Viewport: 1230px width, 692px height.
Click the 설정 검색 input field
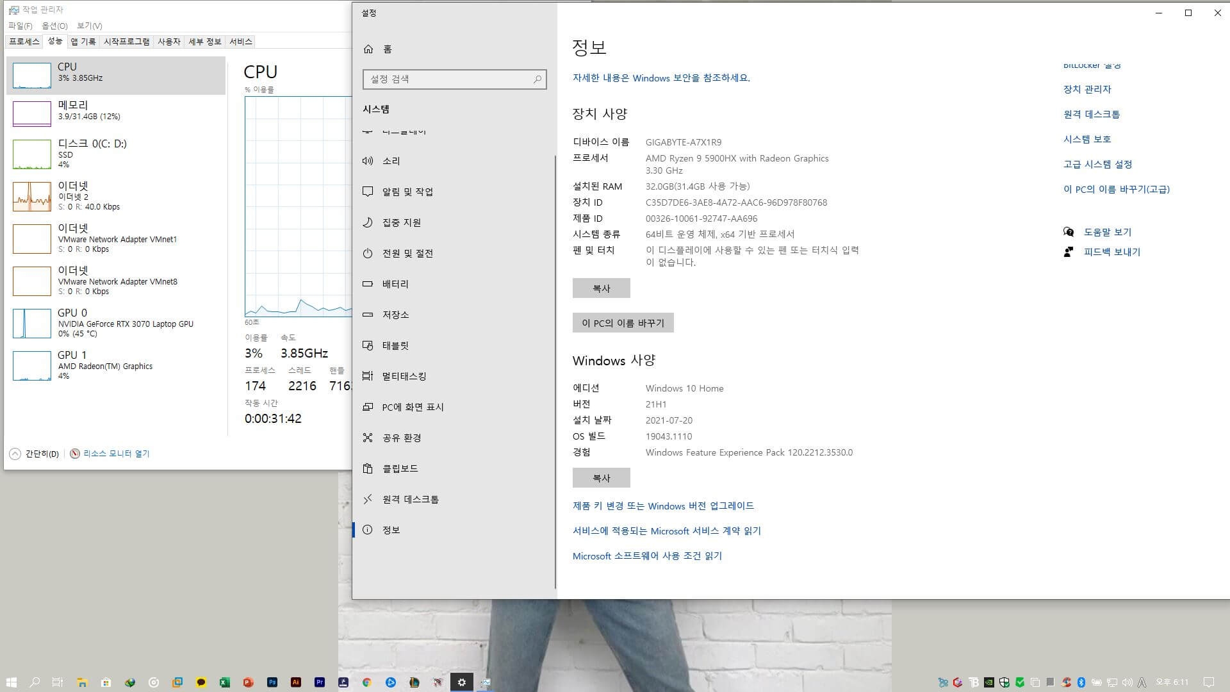pos(454,79)
